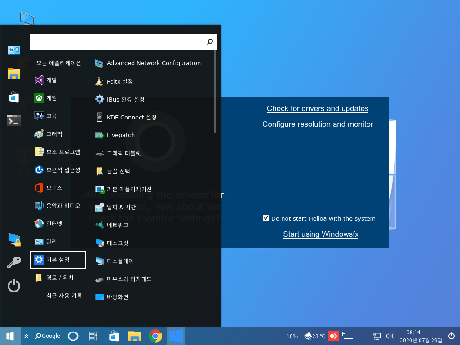Open 바탕화면 settings
460x345 pixels.
point(112,297)
